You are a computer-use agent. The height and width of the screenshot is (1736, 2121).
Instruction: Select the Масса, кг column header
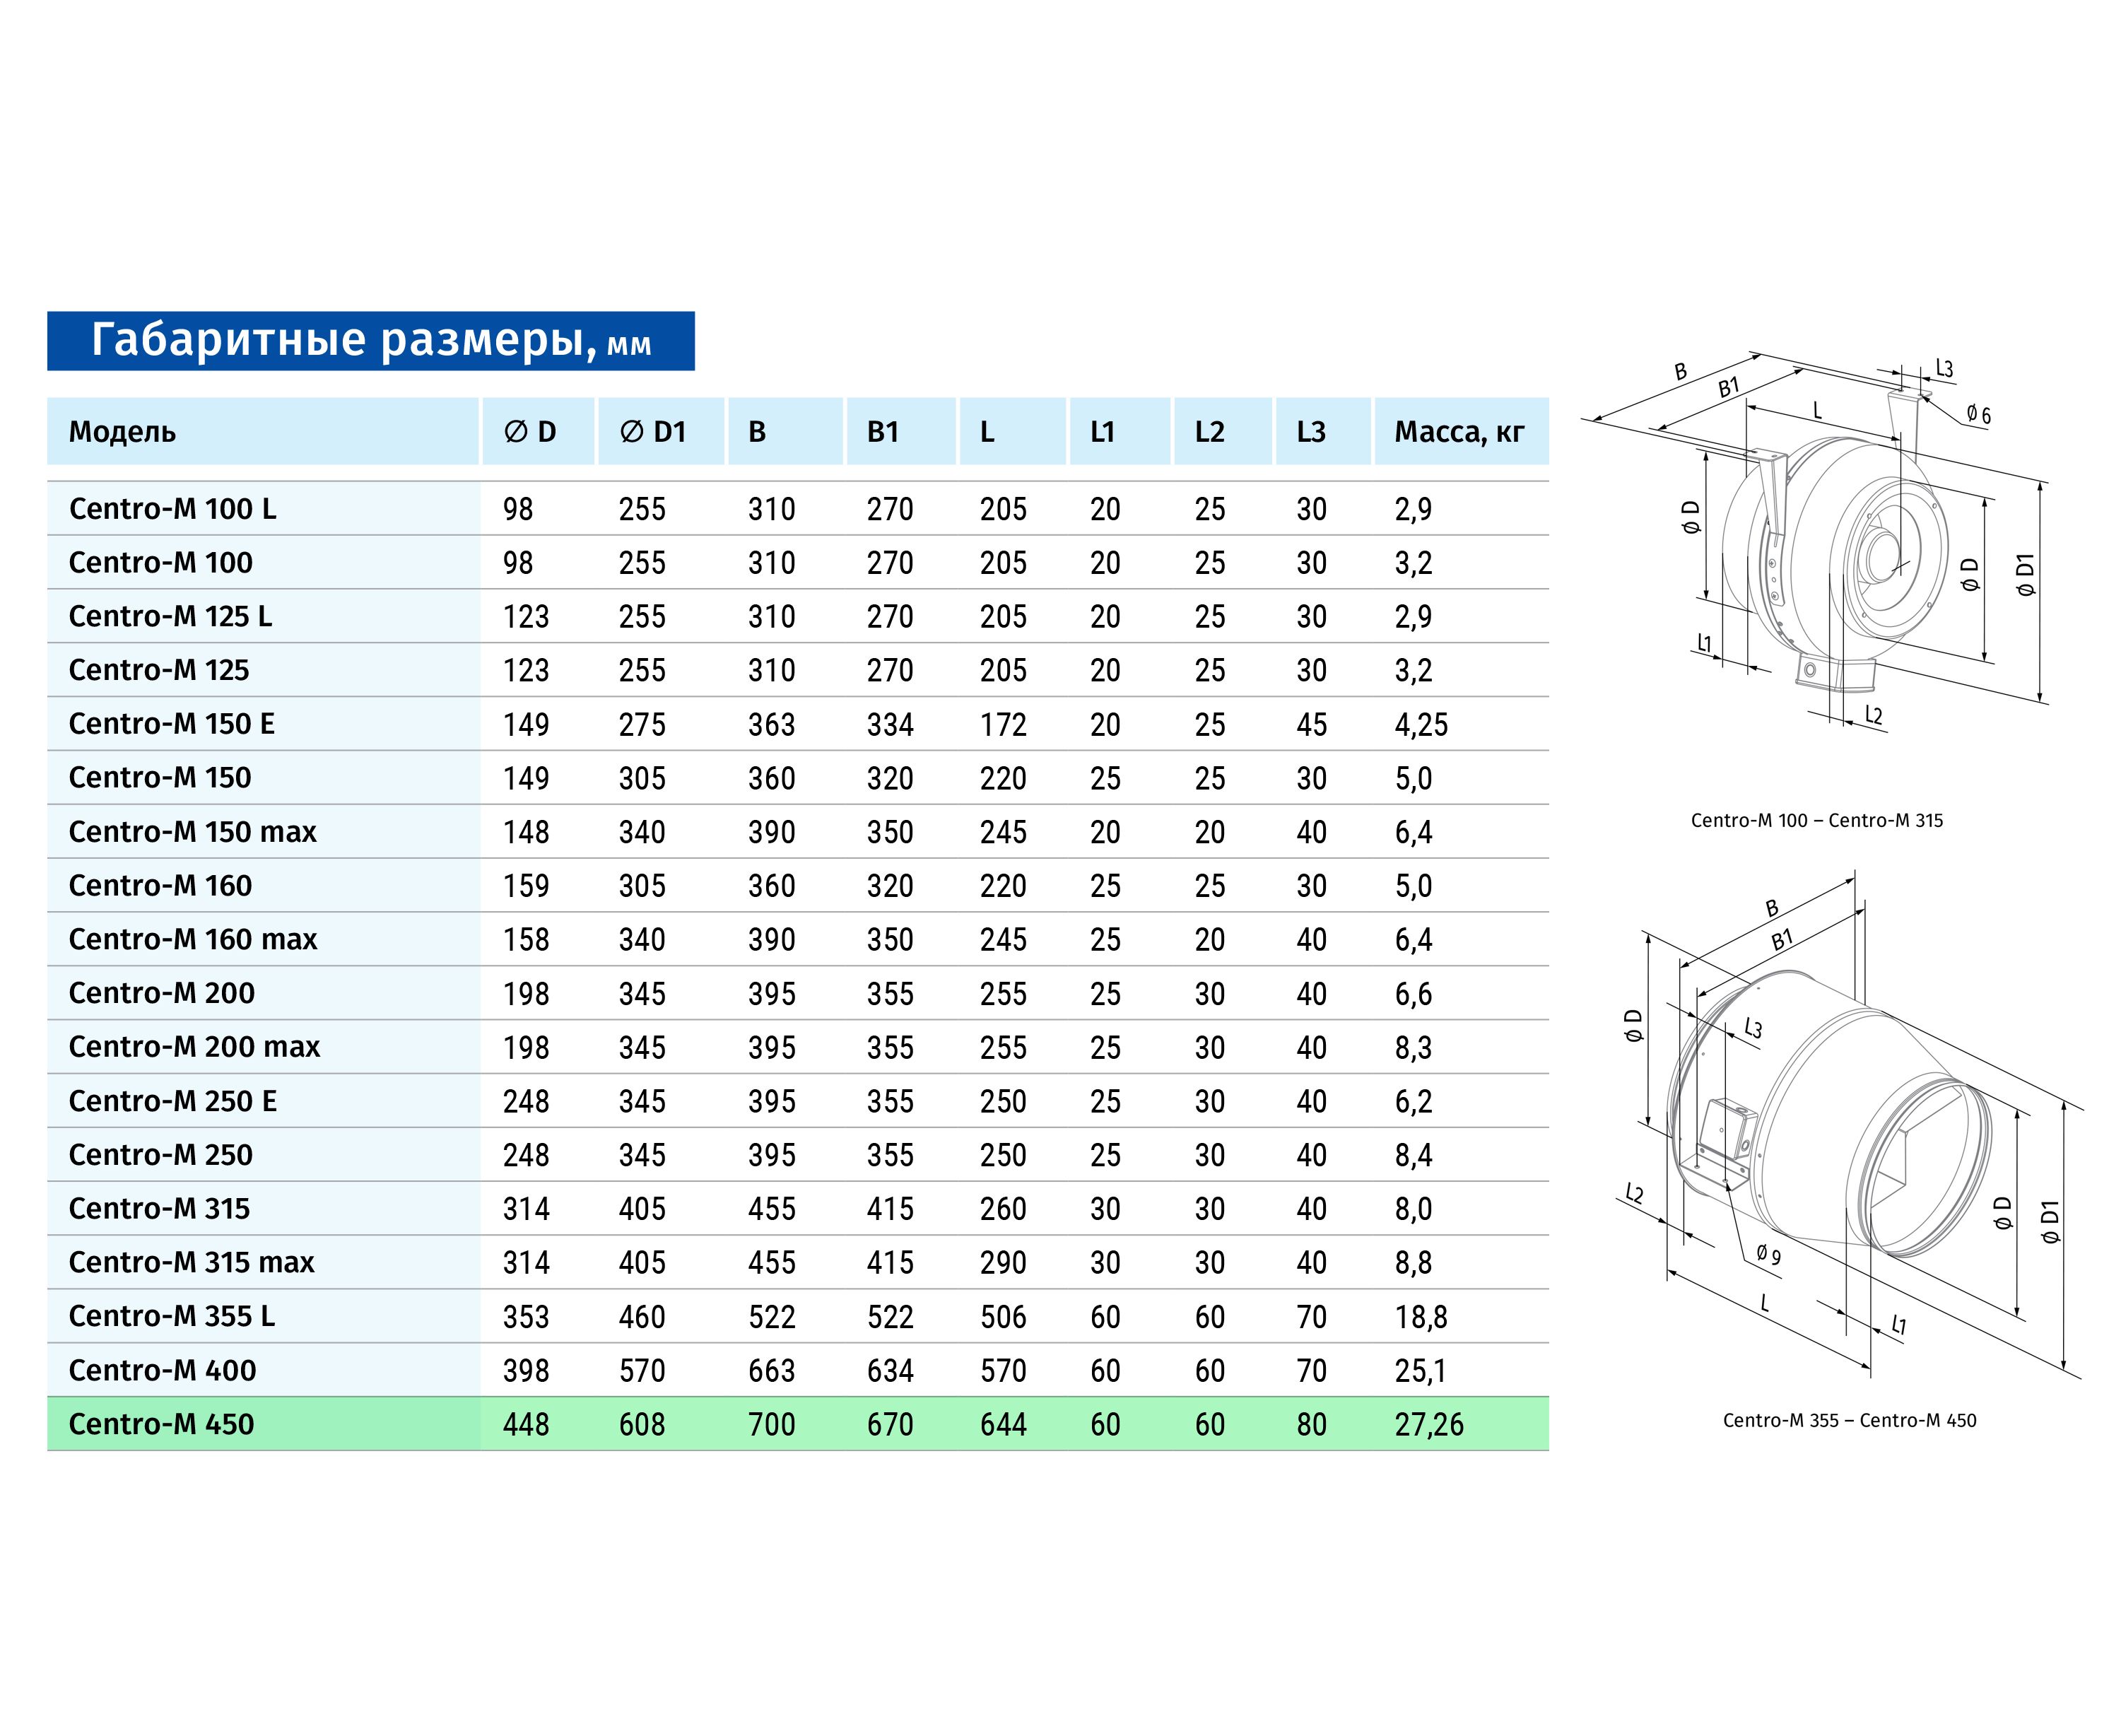[1459, 432]
